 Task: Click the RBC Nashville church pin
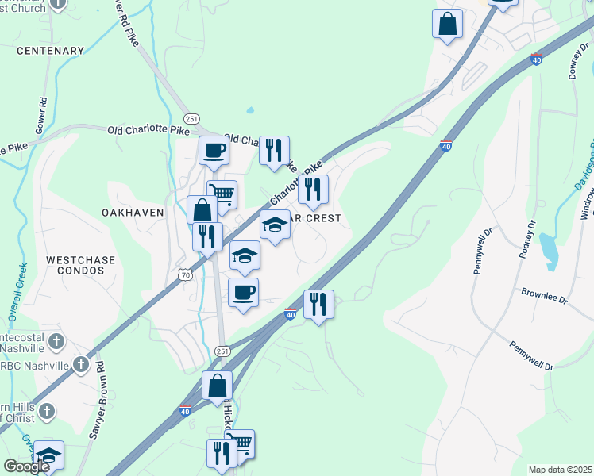tap(81, 366)
